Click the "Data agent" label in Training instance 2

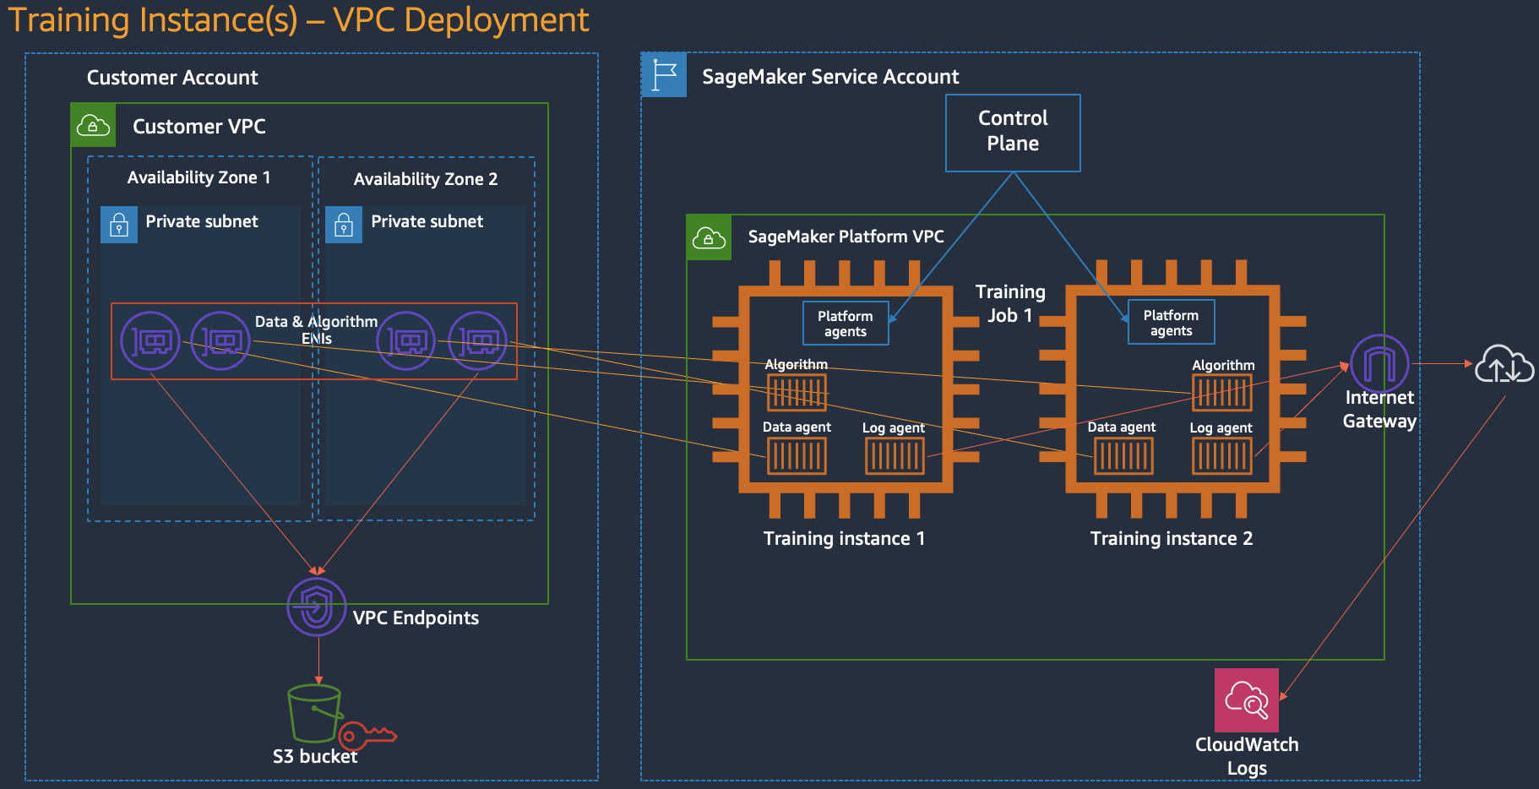coord(1122,427)
